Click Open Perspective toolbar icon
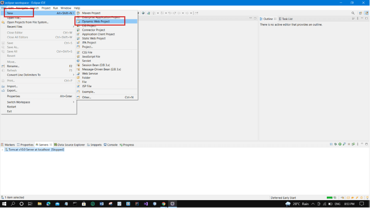 tap(360, 13)
